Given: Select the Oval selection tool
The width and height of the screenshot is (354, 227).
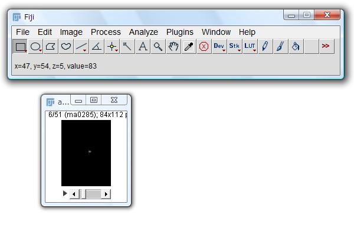Looking at the screenshot, I should [35, 46].
